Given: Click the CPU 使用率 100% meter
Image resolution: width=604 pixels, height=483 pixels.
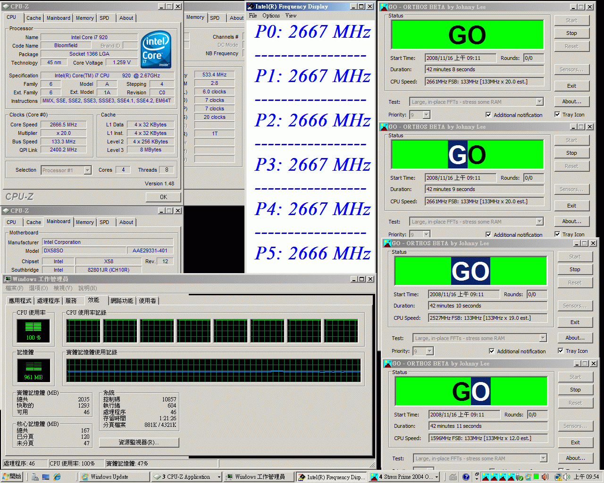Looking at the screenshot, I should click(33, 330).
